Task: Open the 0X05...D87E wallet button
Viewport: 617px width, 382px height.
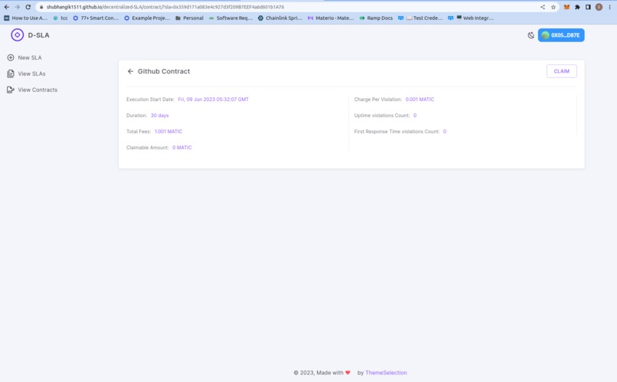Action: 561,35
